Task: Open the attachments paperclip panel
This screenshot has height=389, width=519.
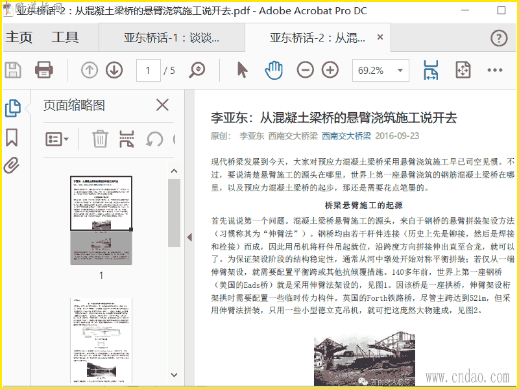Action: tap(12, 165)
